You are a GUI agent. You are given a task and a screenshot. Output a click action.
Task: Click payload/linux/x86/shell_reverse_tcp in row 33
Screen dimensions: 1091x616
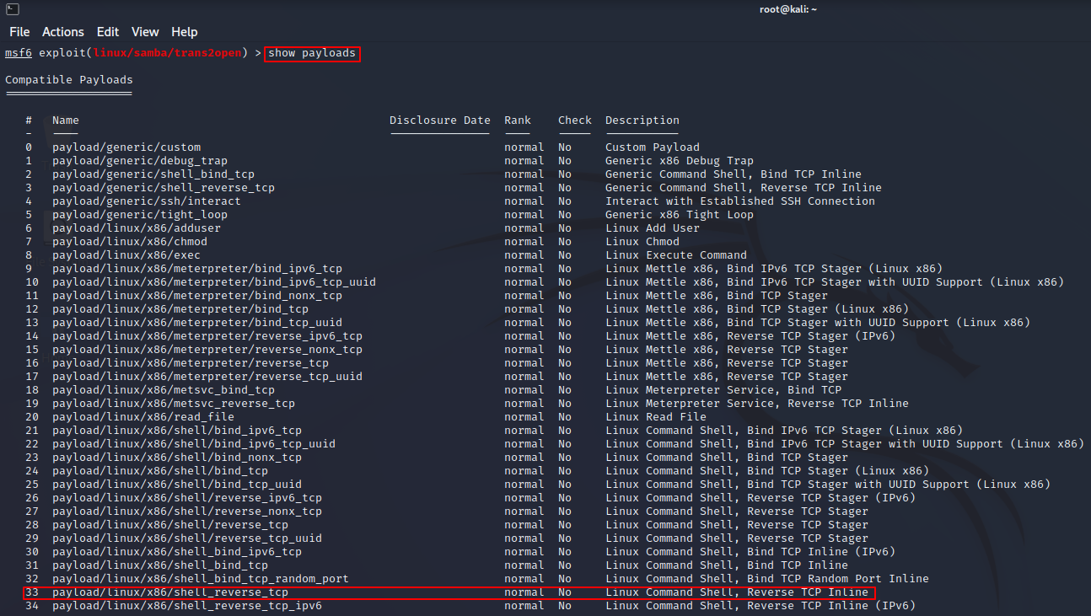(170, 592)
